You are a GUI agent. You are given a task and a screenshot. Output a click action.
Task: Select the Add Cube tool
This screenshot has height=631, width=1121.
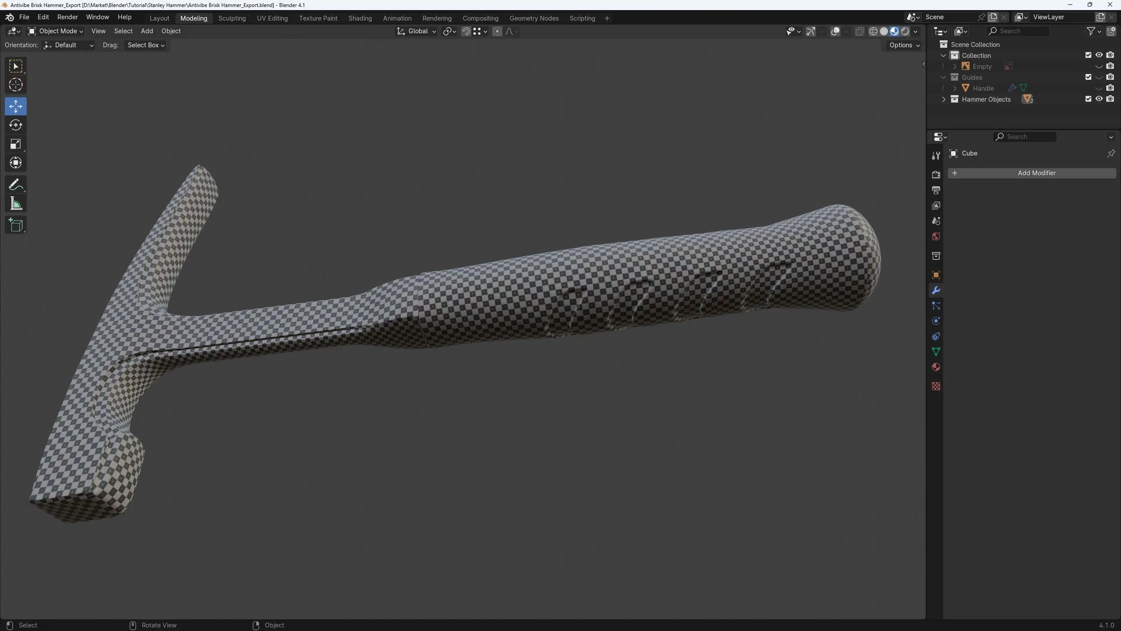pos(16,225)
